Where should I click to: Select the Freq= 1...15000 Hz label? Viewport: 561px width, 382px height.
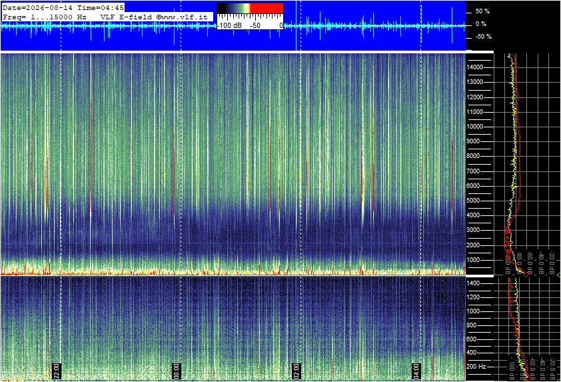point(45,17)
